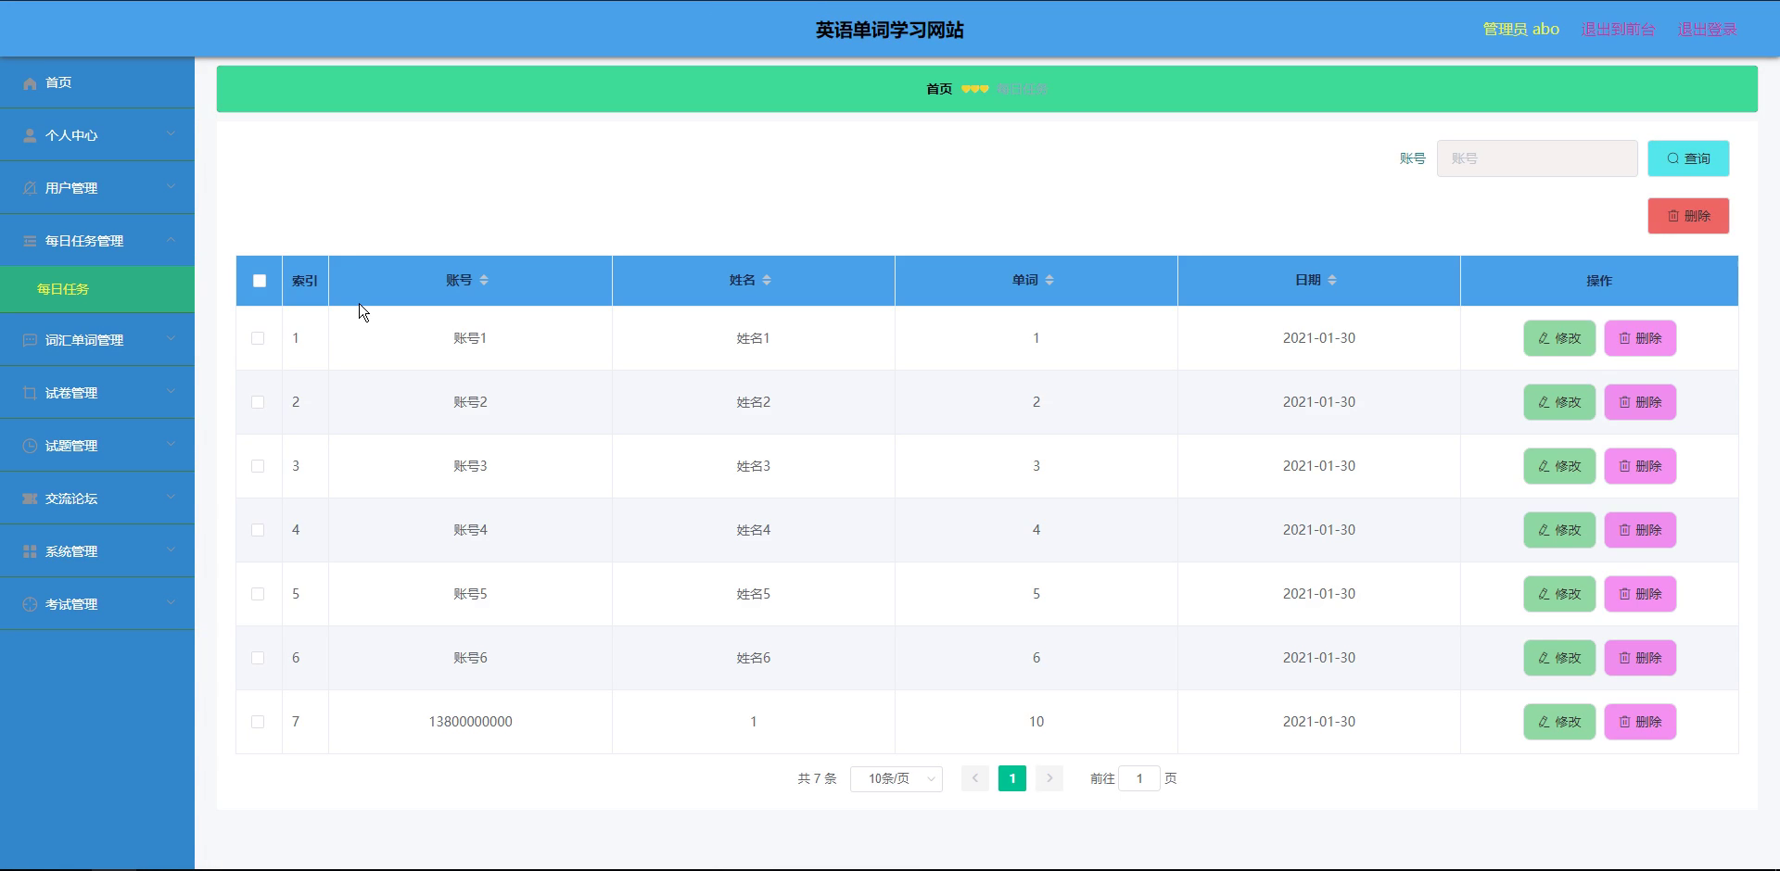Focus the 账号 search input field
Image resolution: width=1780 pixels, height=871 pixels.
[x=1537, y=158]
